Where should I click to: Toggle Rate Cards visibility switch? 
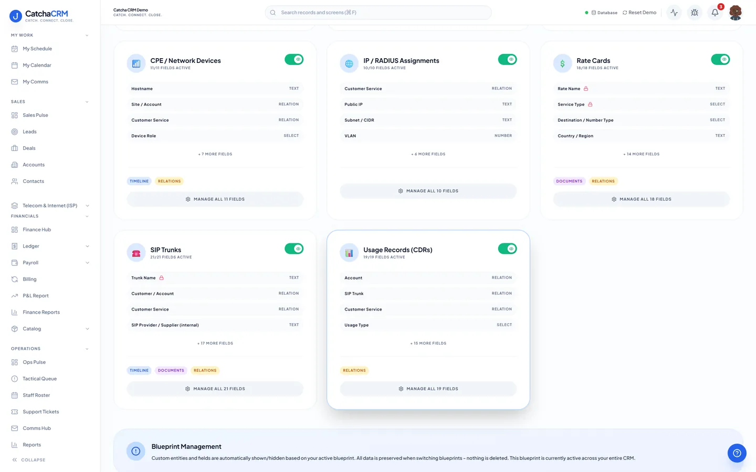720,59
